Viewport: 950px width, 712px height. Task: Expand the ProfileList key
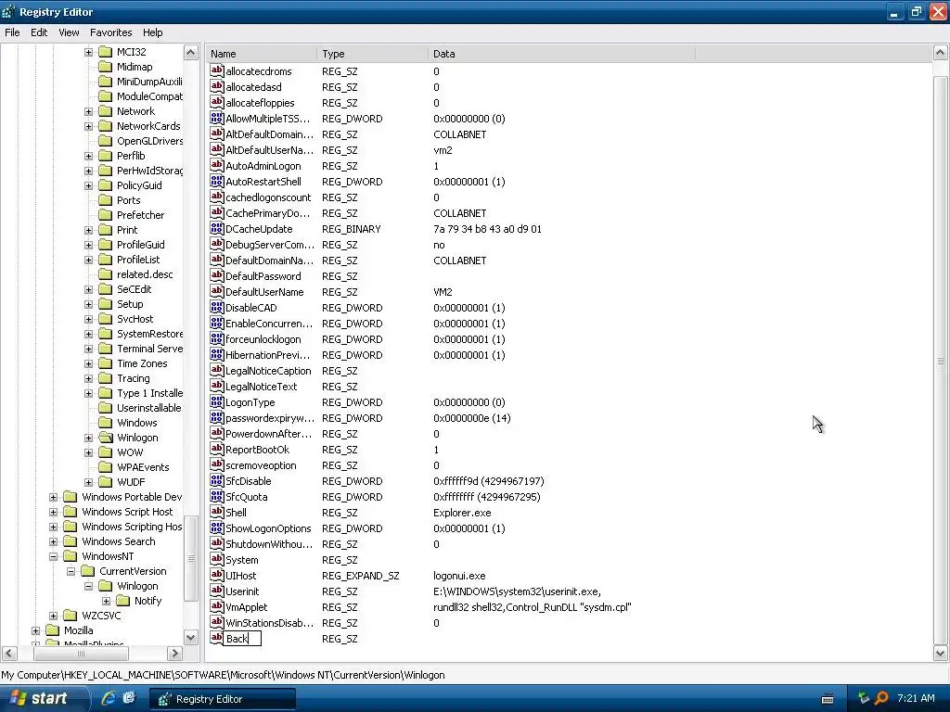[88, 260]
